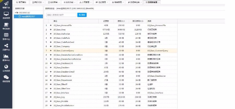
Task: Close the 系统功能 tab
Action: pyautogui.click(x=75, y=2)
